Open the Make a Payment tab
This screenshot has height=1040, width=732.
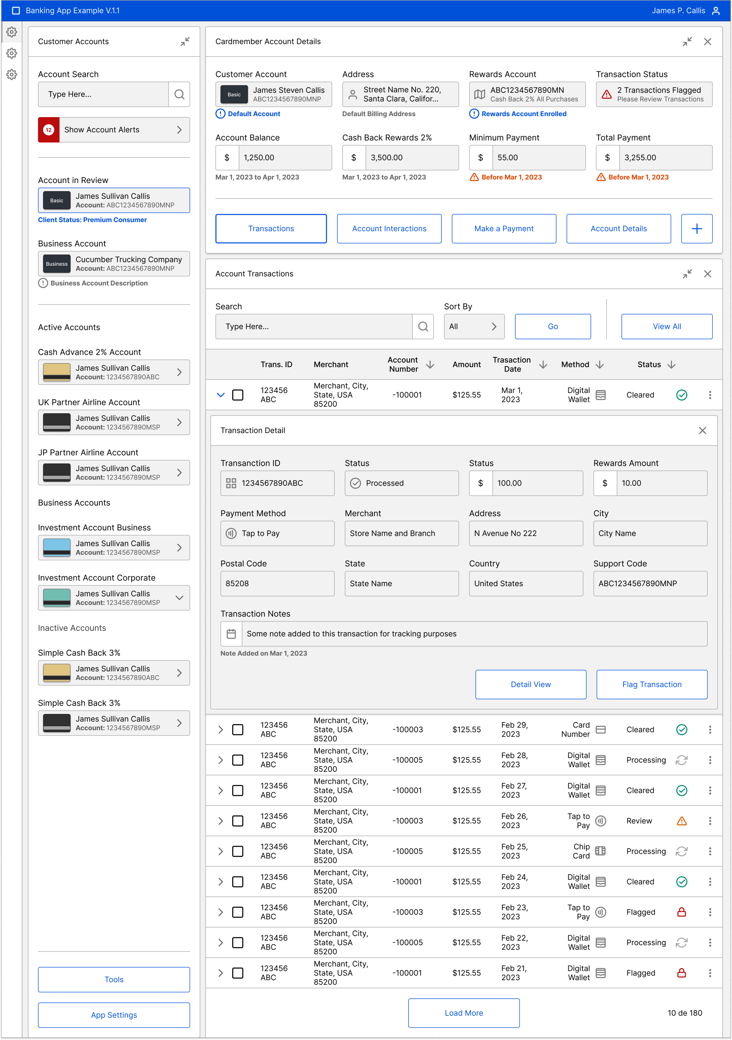tap(504, 229)
